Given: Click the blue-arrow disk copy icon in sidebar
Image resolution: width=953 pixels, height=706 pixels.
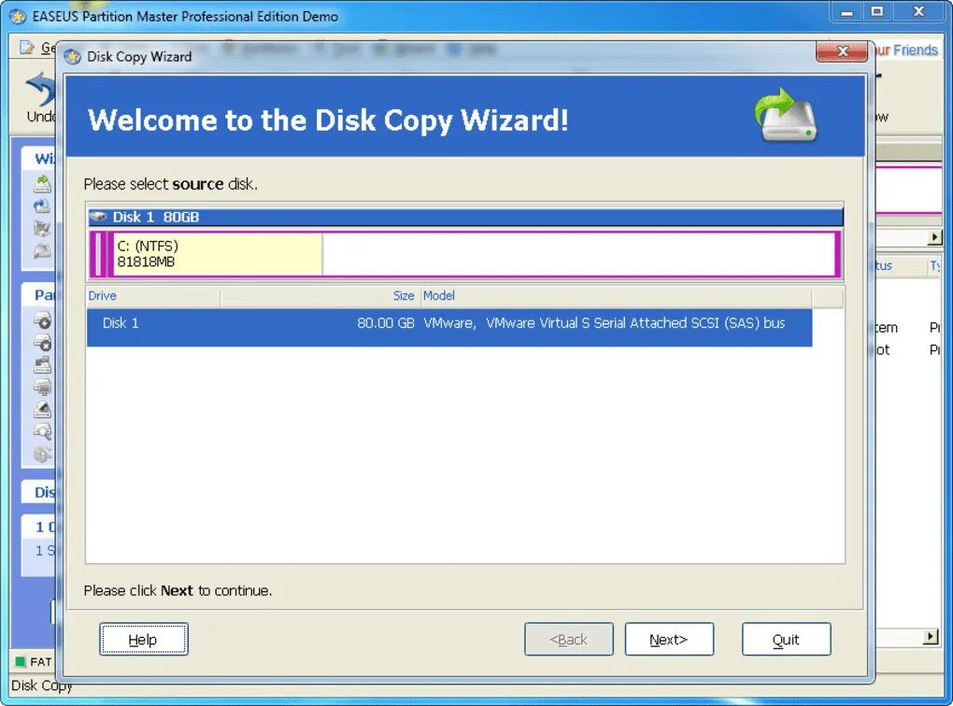Looking at the screenshot, I should tap(43, 206).
